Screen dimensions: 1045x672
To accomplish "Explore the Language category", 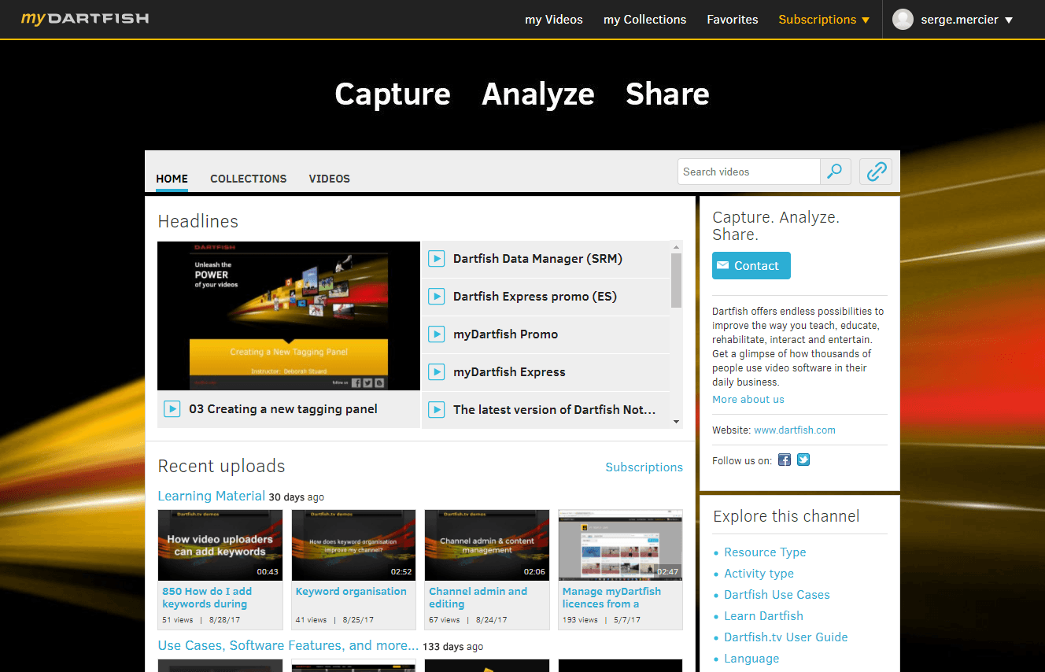I will tap(751, 659).
